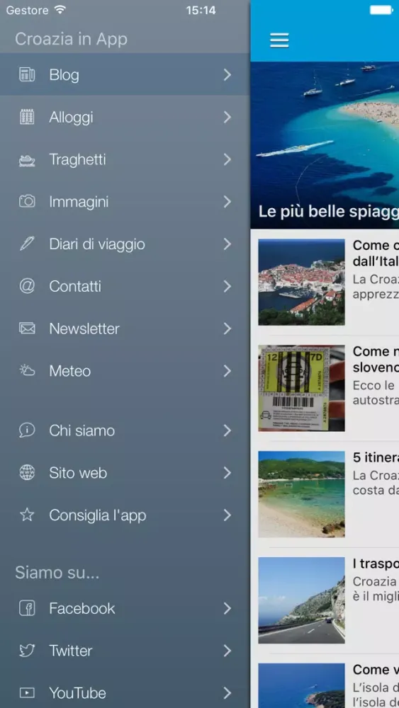Expand the Twitter row chevron
This screenshot has width=399, height=708.
227,651
